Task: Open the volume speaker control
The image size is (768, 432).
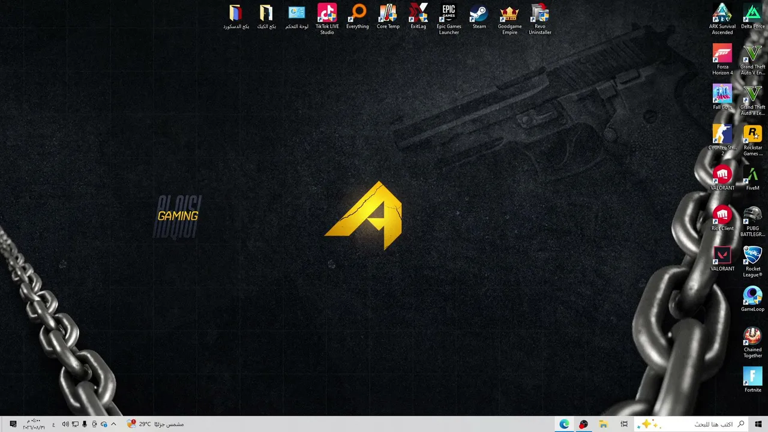Action: 65,424
